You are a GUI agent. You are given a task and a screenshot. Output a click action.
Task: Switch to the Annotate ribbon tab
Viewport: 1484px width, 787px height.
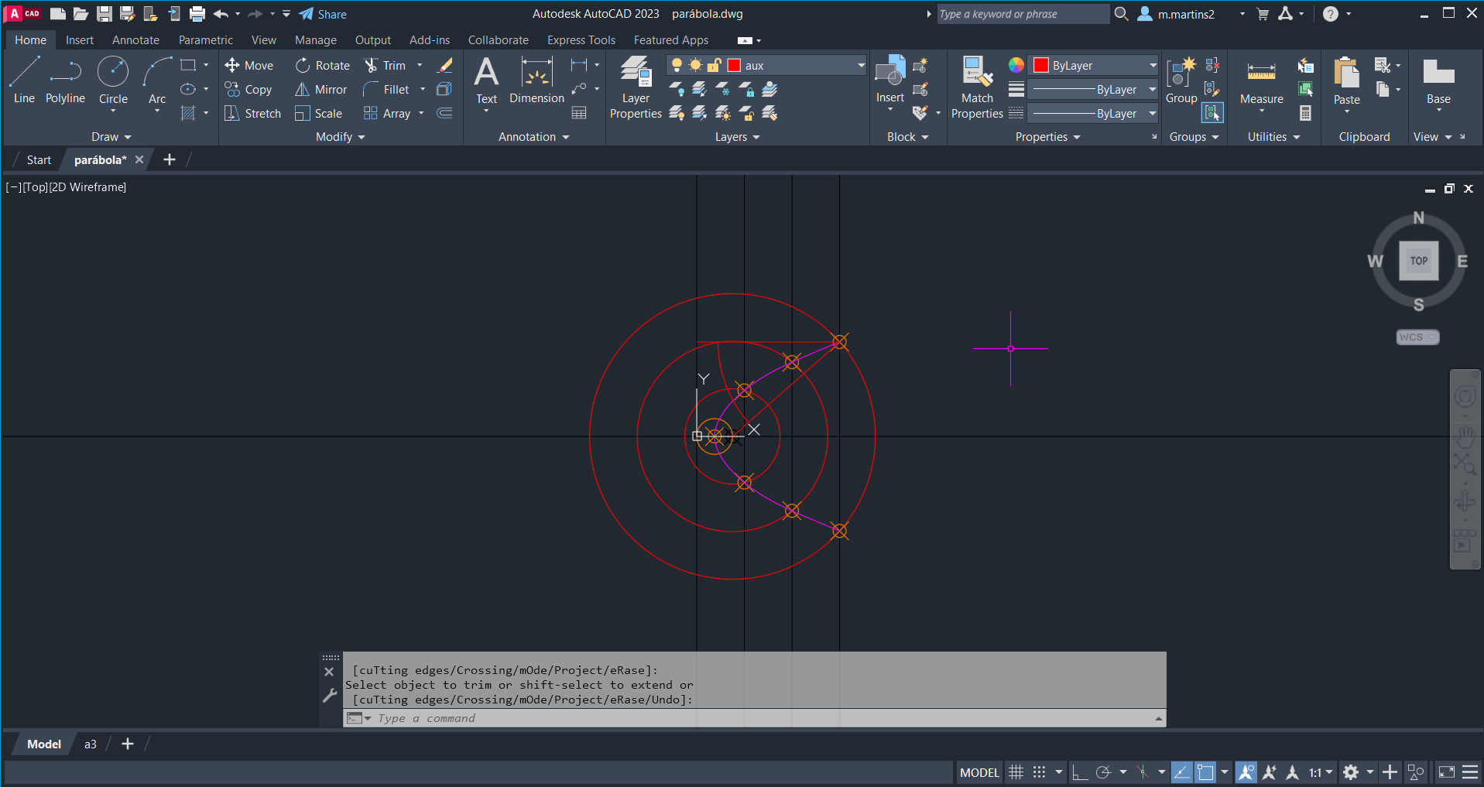(135, 40)
